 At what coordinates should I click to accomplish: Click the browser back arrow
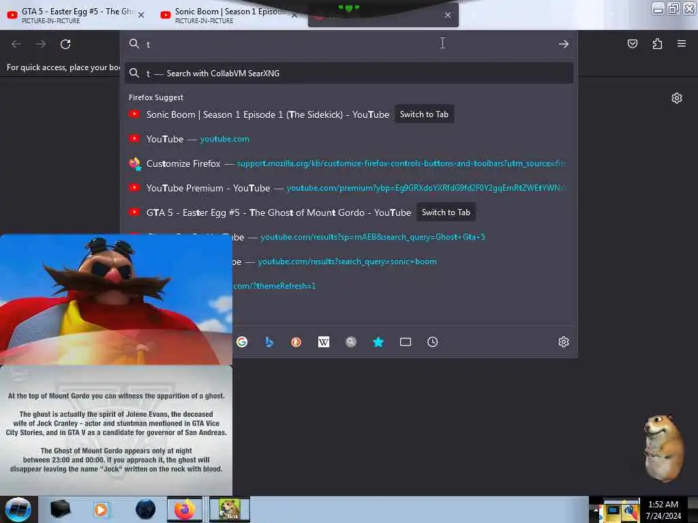pyautogui.click(x=16, y=44)
